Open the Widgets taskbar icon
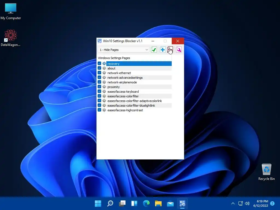Screen dimensions: 280x210 [134, 203]
